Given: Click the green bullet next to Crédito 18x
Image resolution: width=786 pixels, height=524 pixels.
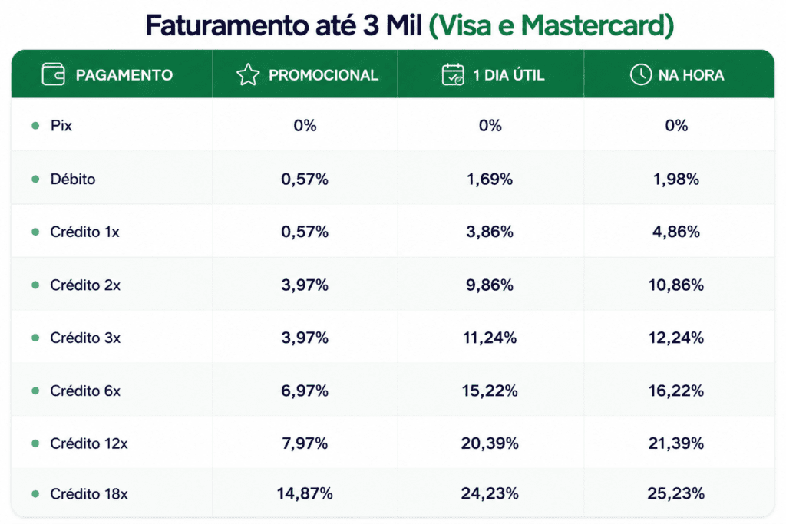Looking at the screenshot, I should pyautogui.click(x=35, y=493).
